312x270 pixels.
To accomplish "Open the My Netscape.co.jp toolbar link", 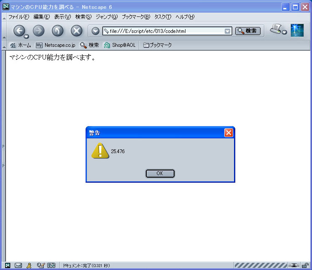I will (56, 45).
